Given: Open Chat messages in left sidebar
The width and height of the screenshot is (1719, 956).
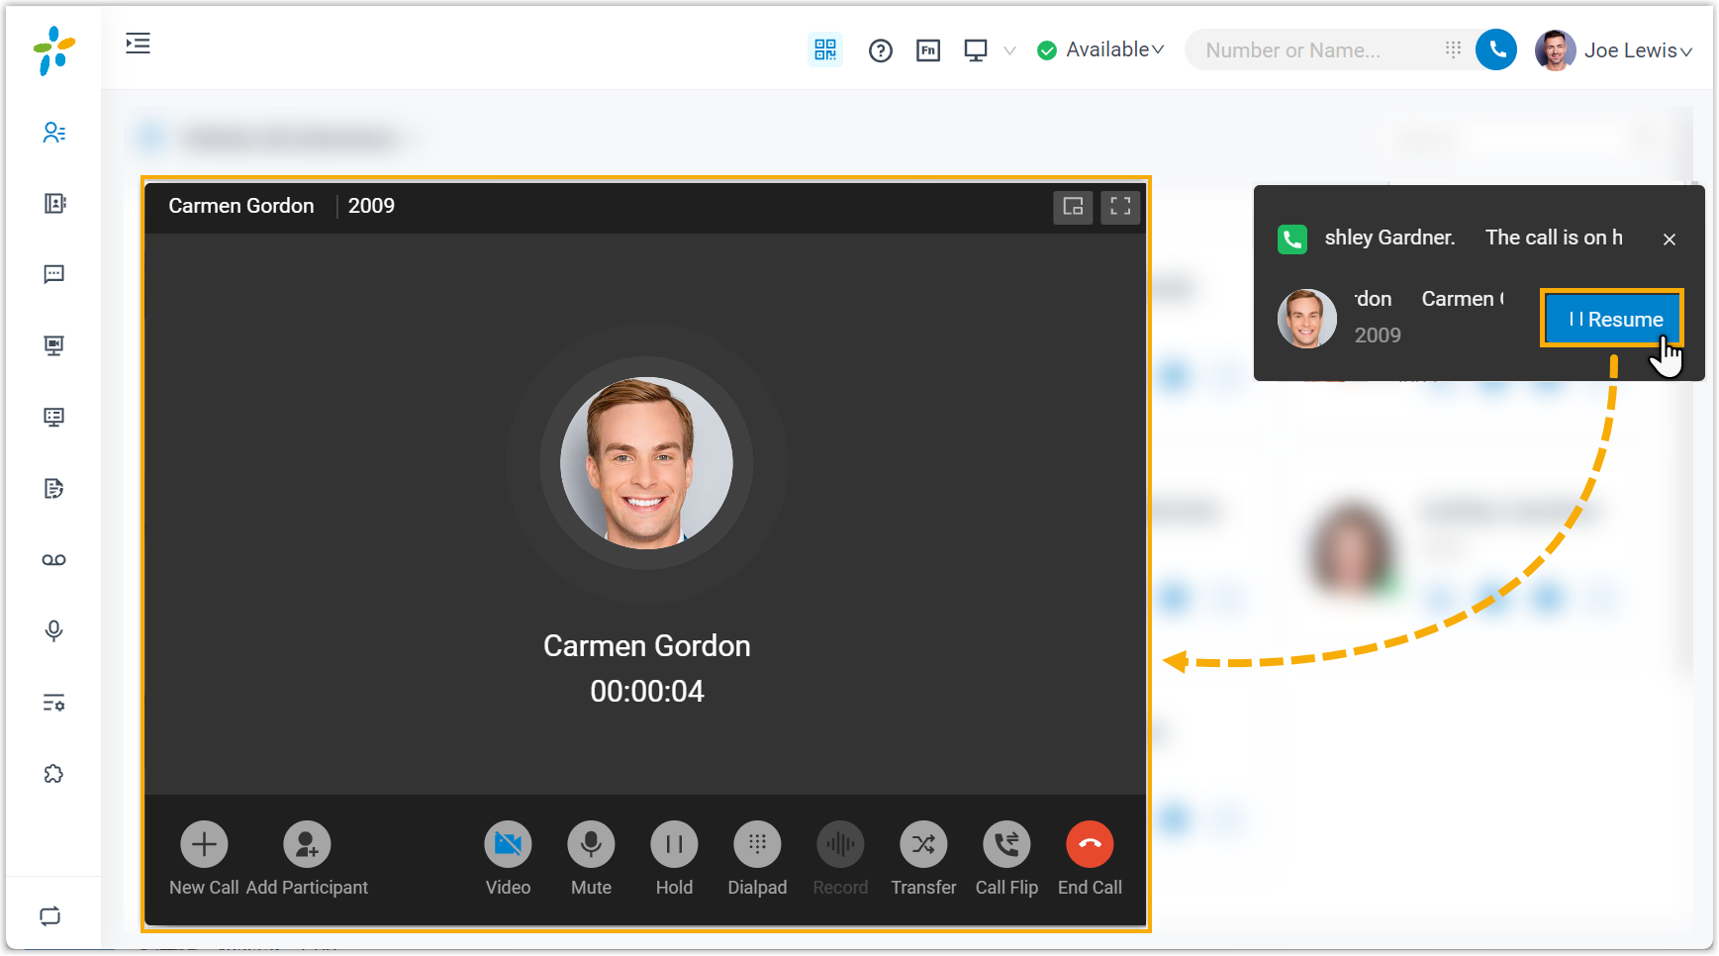Looking at the screenshot, I should (x=53, y=274).
